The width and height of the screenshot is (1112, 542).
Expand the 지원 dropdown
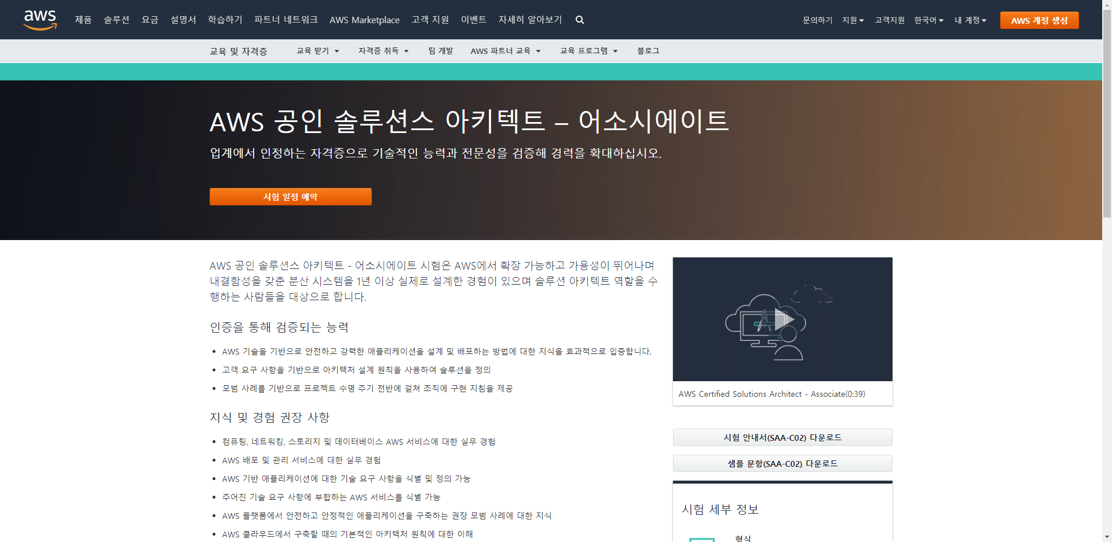pos(853,20)
